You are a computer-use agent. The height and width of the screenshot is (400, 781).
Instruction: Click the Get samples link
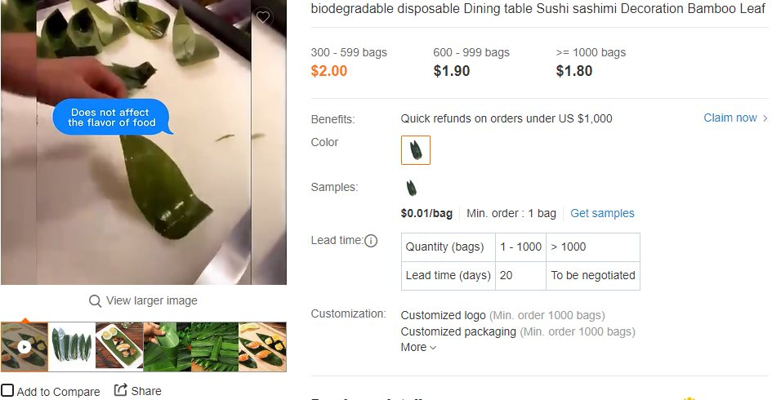click(602, 213)
